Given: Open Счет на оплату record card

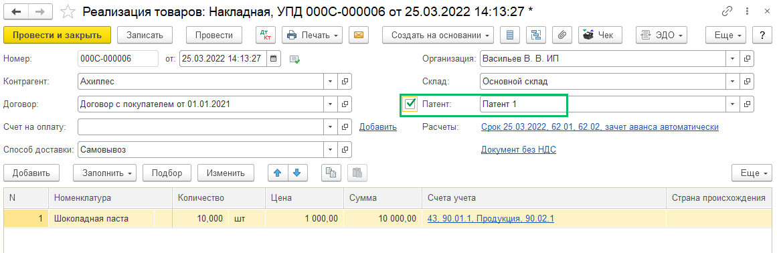Looking at the screenshot, I should (x=345, y=126).
